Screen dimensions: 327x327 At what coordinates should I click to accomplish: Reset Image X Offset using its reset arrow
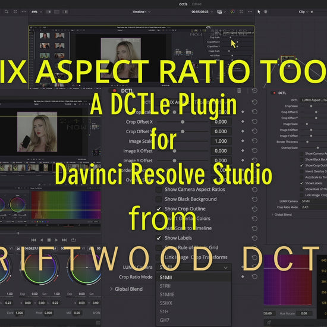[254, 150]
